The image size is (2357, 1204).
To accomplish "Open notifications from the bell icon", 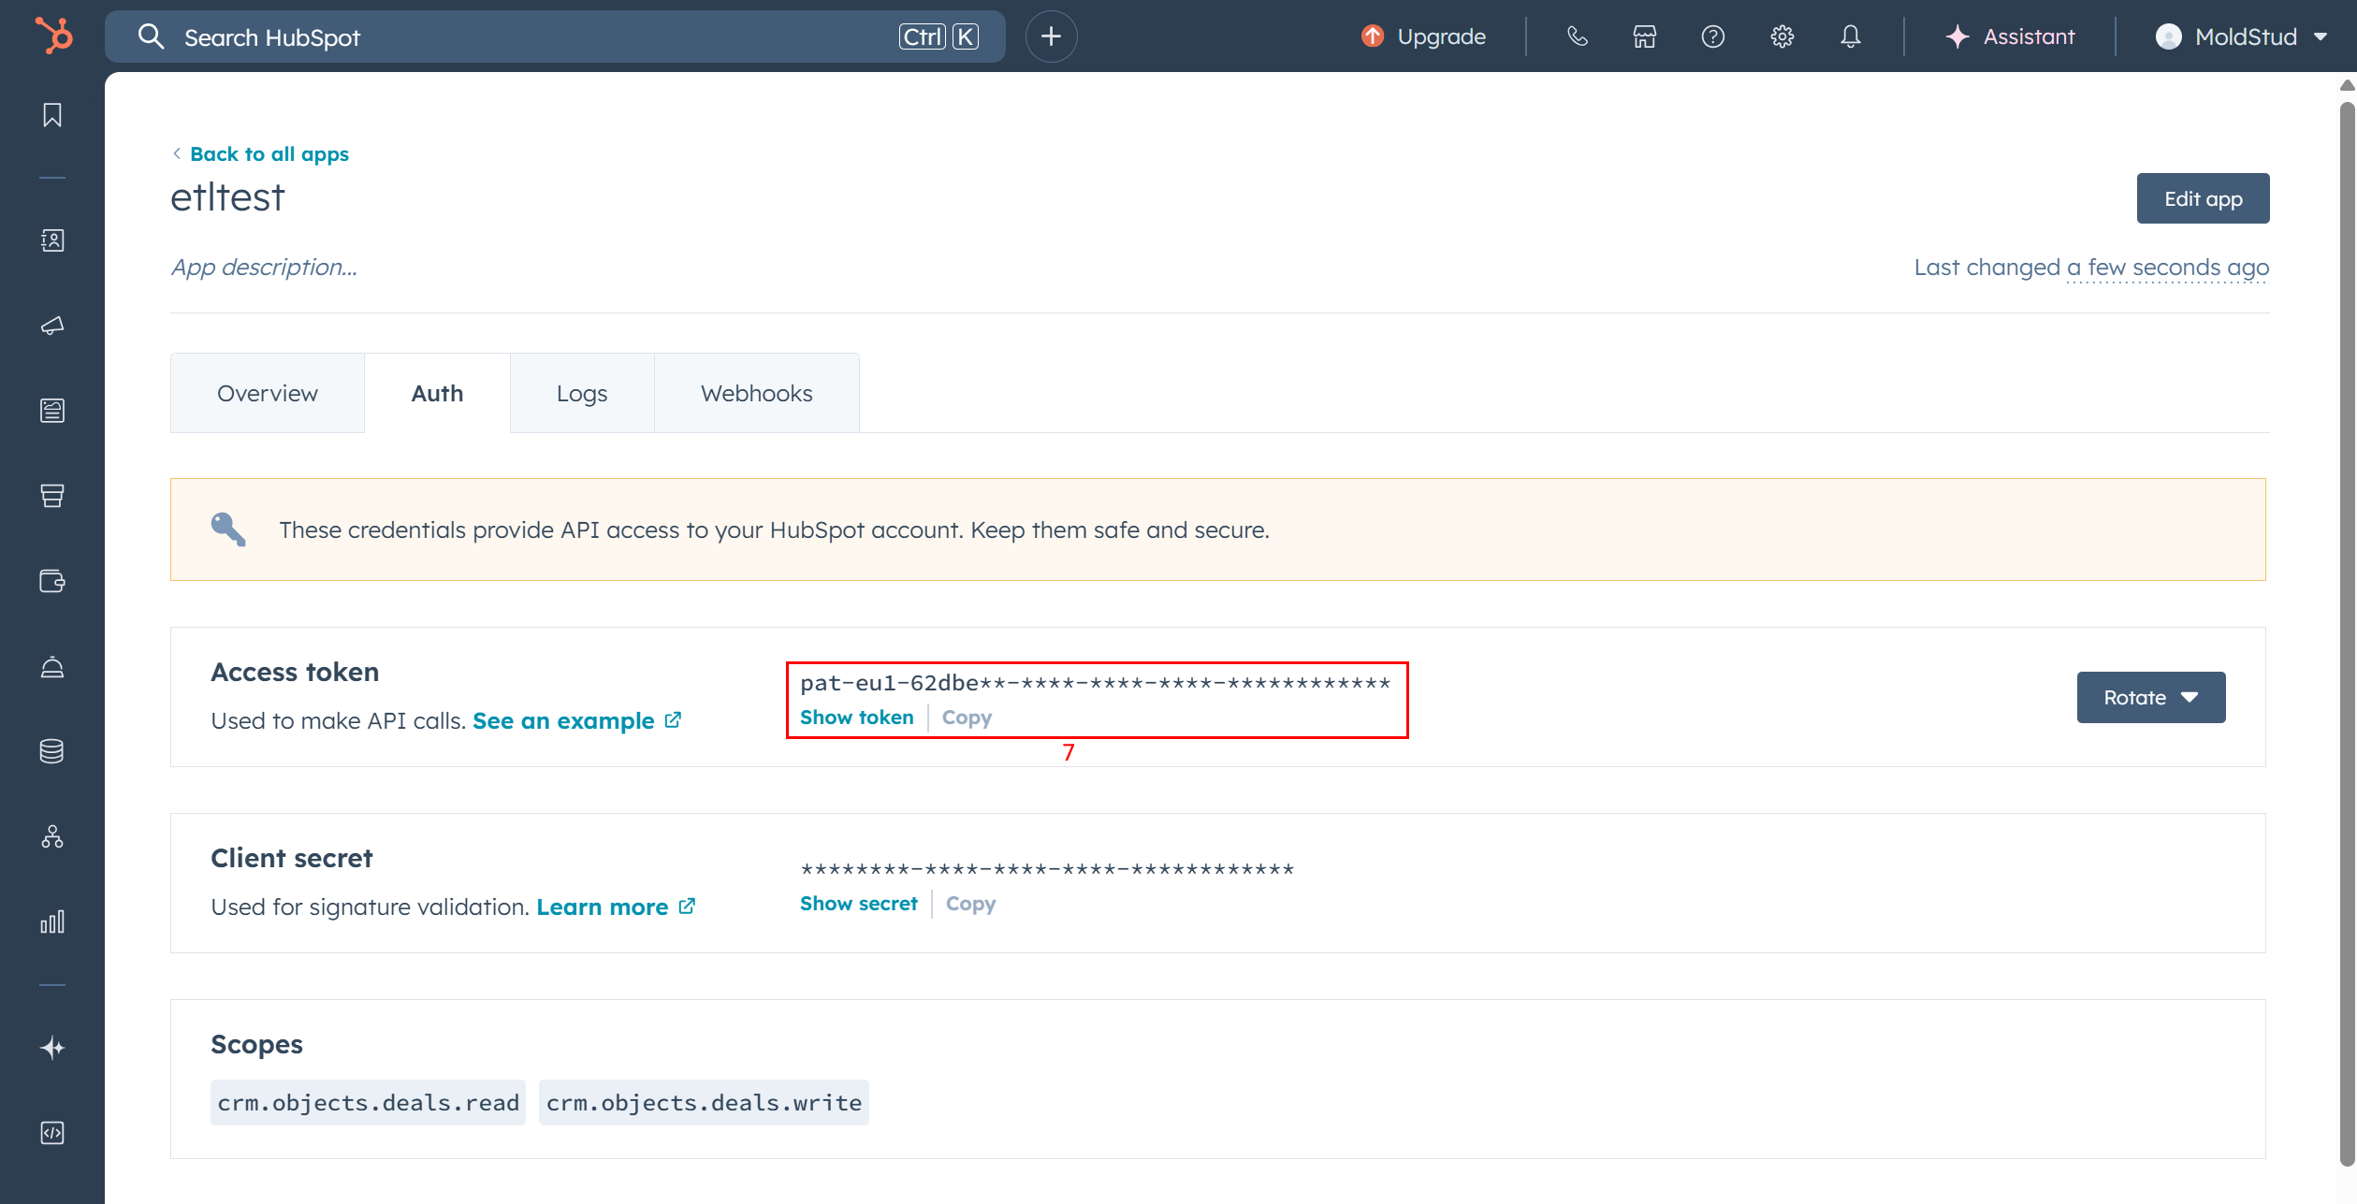I will pyautogui.click(x=1850, y=36).
